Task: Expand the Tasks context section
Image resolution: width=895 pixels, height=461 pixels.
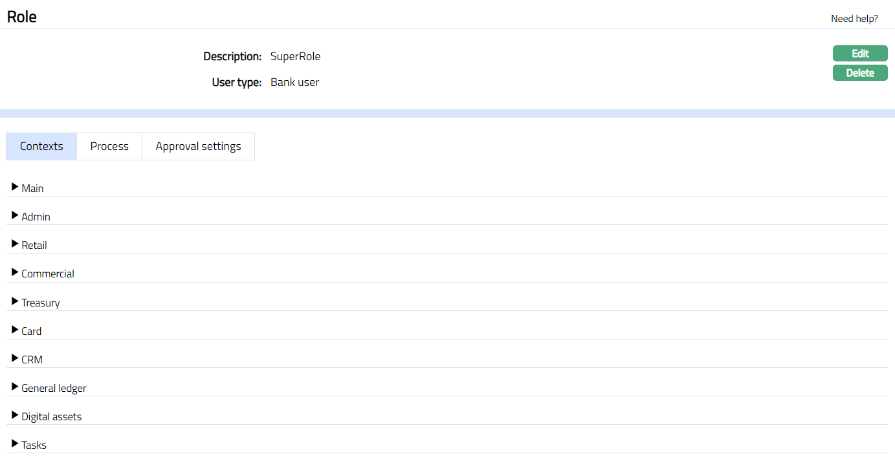Action: click(16, 444)
